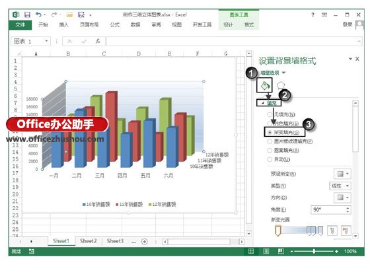
Task: Open the Sheet2 worksheet tab
Action: (x=89, y=241)
